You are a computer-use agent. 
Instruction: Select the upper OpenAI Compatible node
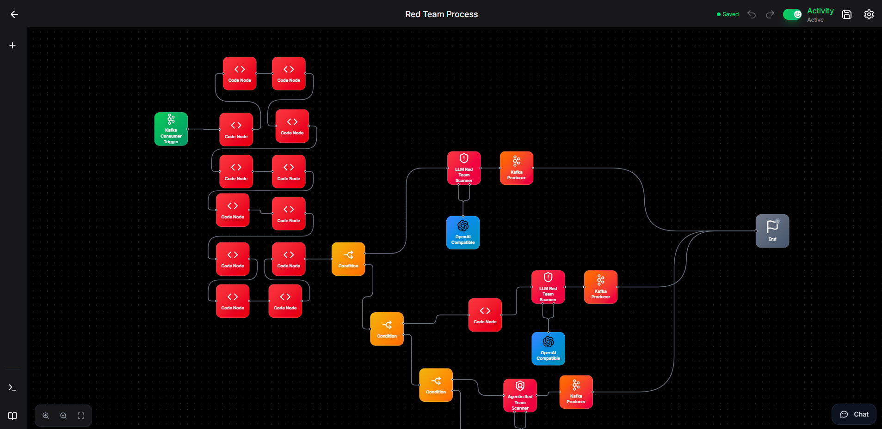pos(463,233)
